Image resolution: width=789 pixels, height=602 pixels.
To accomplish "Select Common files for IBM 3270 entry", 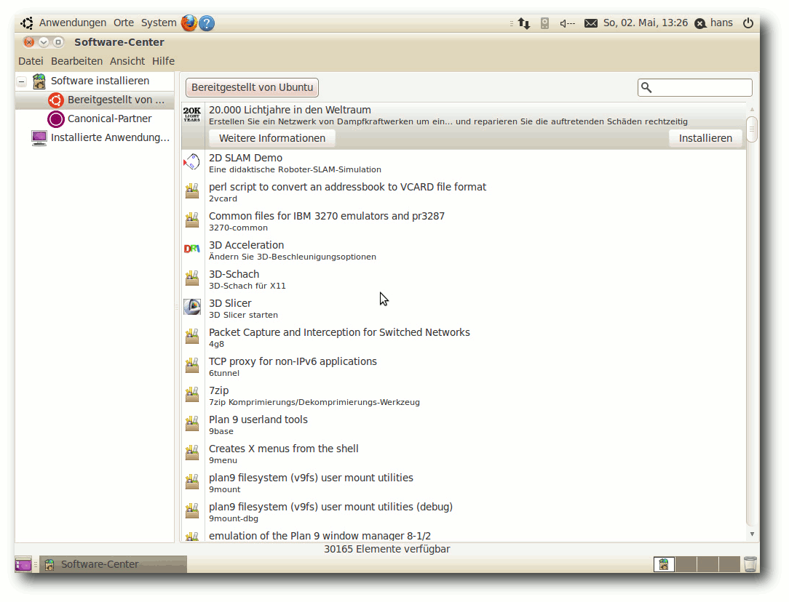I will tap(464, 220).
